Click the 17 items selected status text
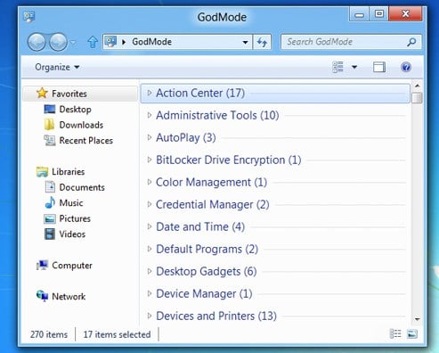439x353 pixels. click(x=117, y=334)
